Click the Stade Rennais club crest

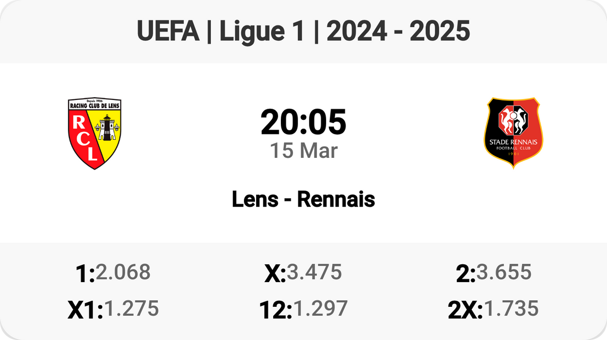pos(514,132)
